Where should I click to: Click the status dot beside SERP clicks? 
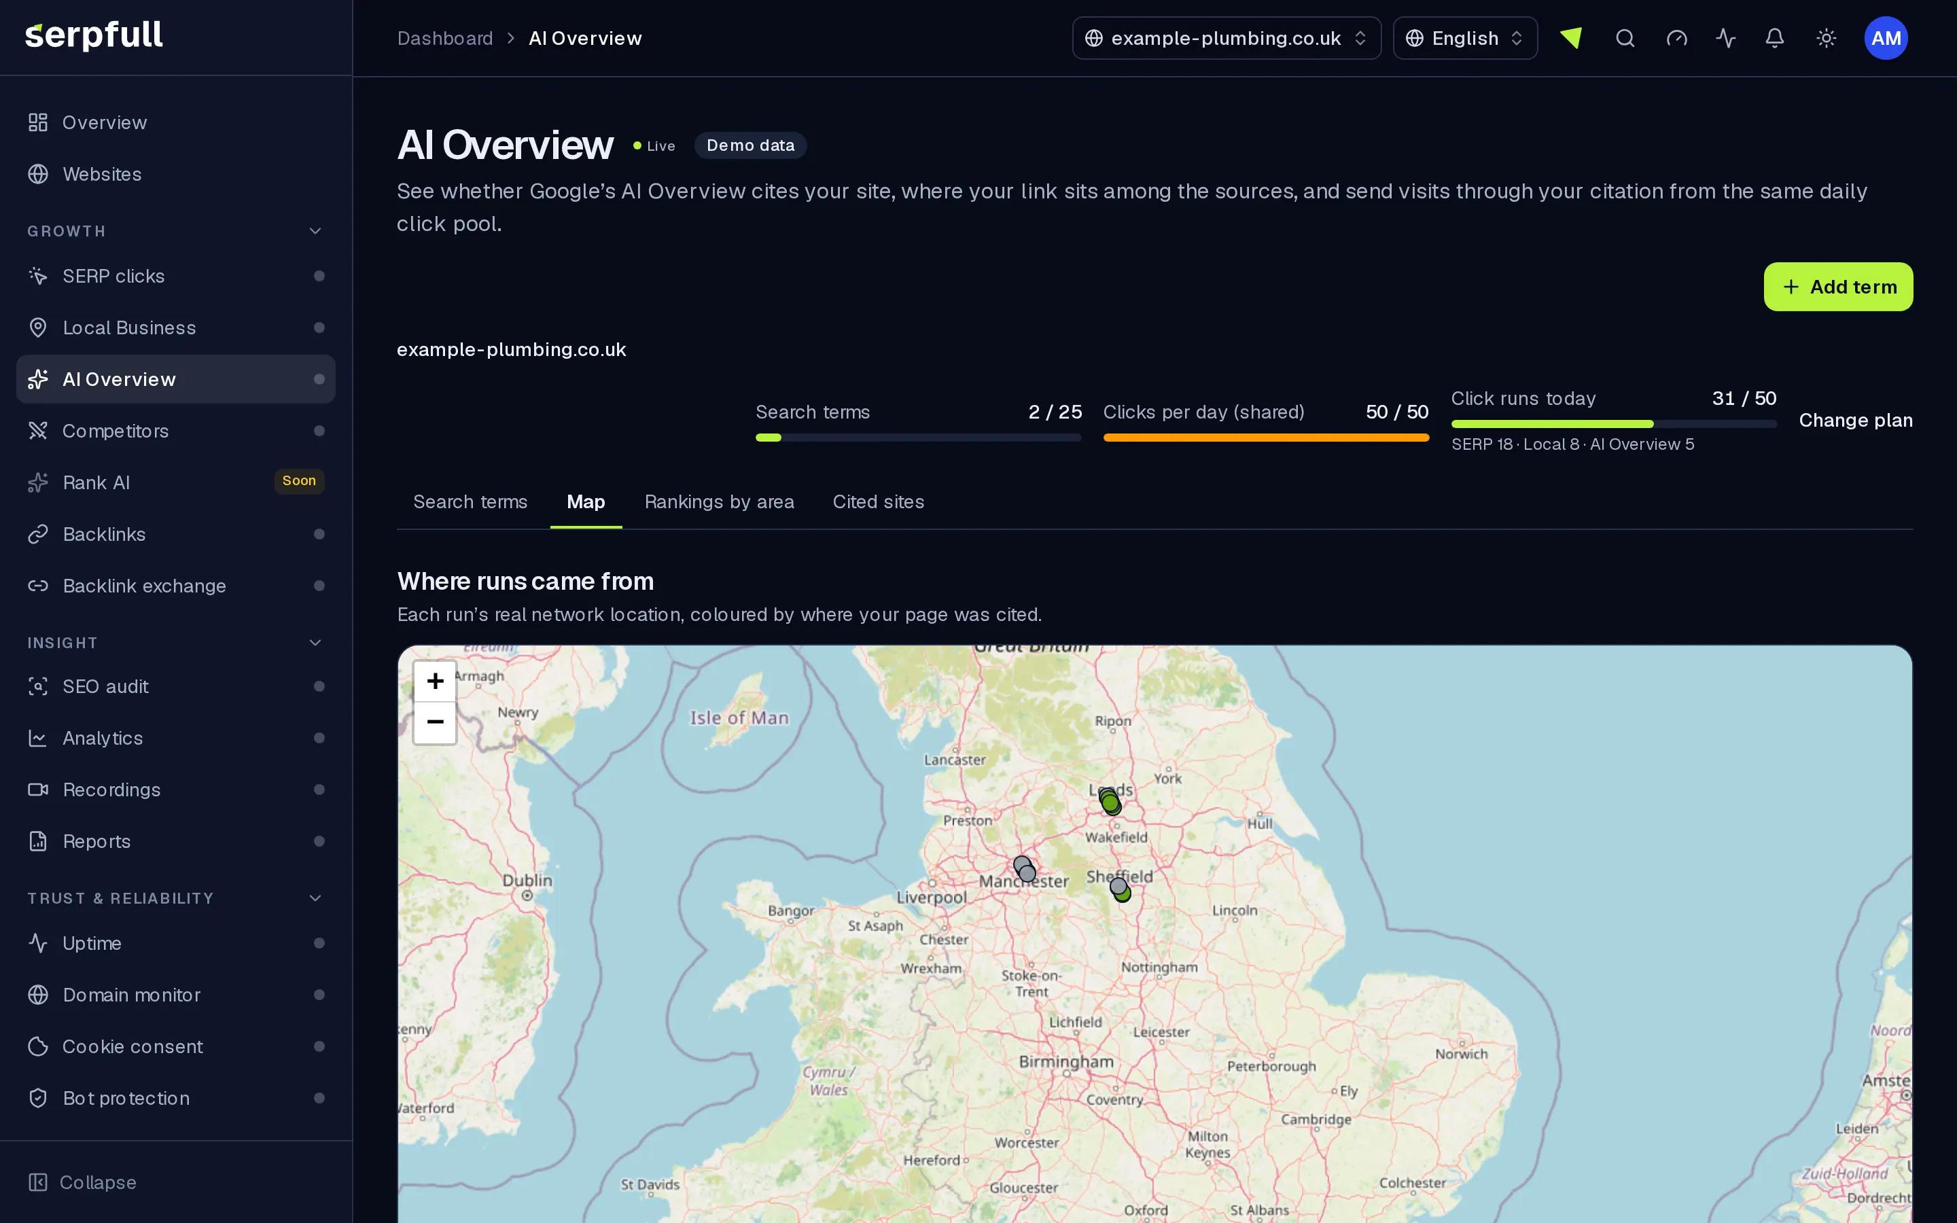point(319,276)
